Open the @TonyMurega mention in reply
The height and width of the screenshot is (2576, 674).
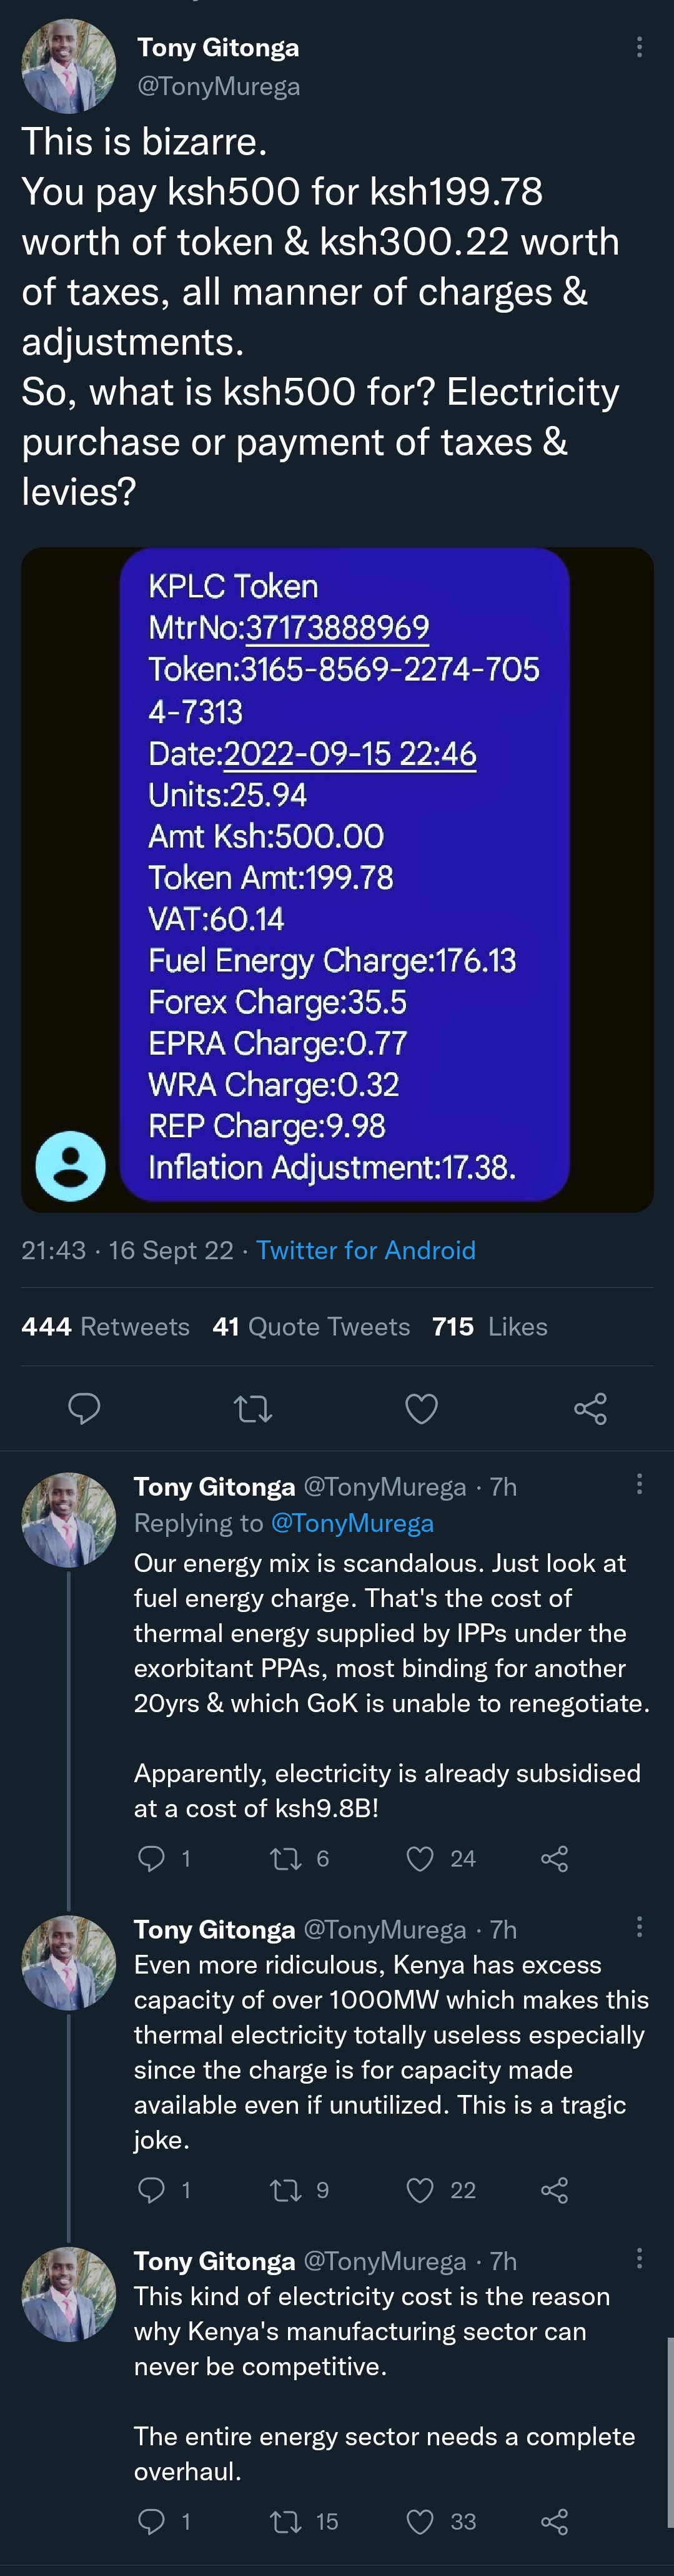(x=352, y=1523)
